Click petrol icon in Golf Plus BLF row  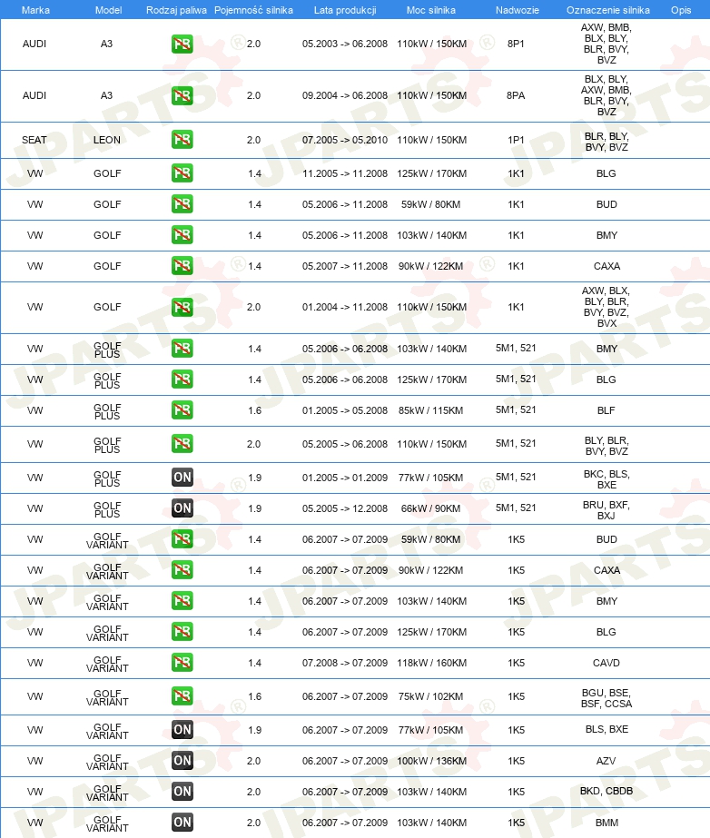(x=182, y=409)
